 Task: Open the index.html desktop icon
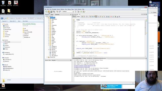click(x=10, y=3)
